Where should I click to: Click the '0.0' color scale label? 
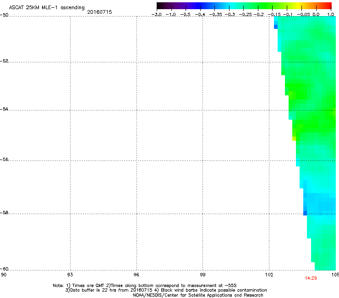tap(316, 15)
